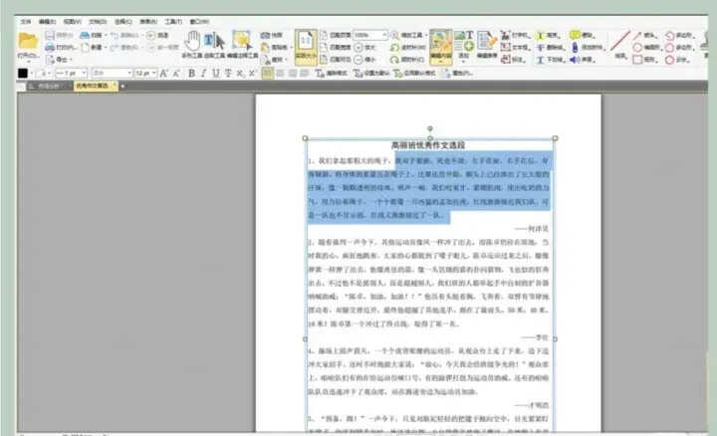Click the Line drawing tool
Screen dimensions: 717x436
click(x=618, y=40)
